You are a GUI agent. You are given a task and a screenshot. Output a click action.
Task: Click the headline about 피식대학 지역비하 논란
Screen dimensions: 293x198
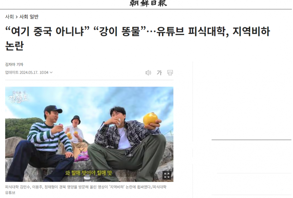click(137, 38)
